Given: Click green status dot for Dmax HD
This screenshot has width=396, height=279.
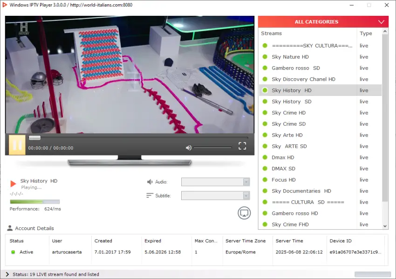Looking at the screenshot, I should [265, 157].
